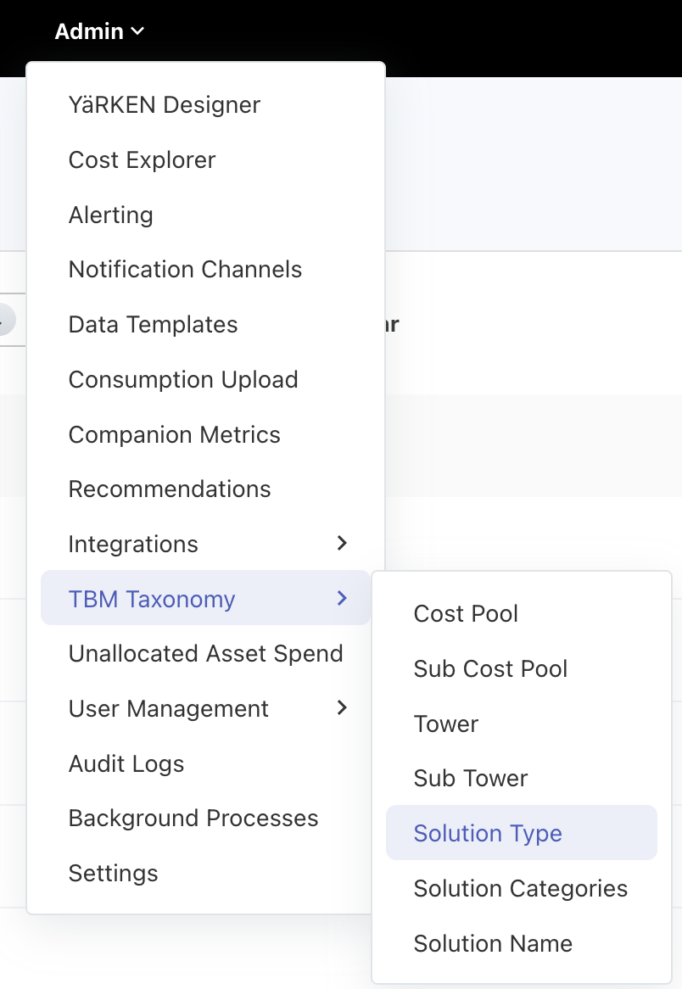Click Unallocated Asset Spend
The image size is (682, 989).
point(205,654)
